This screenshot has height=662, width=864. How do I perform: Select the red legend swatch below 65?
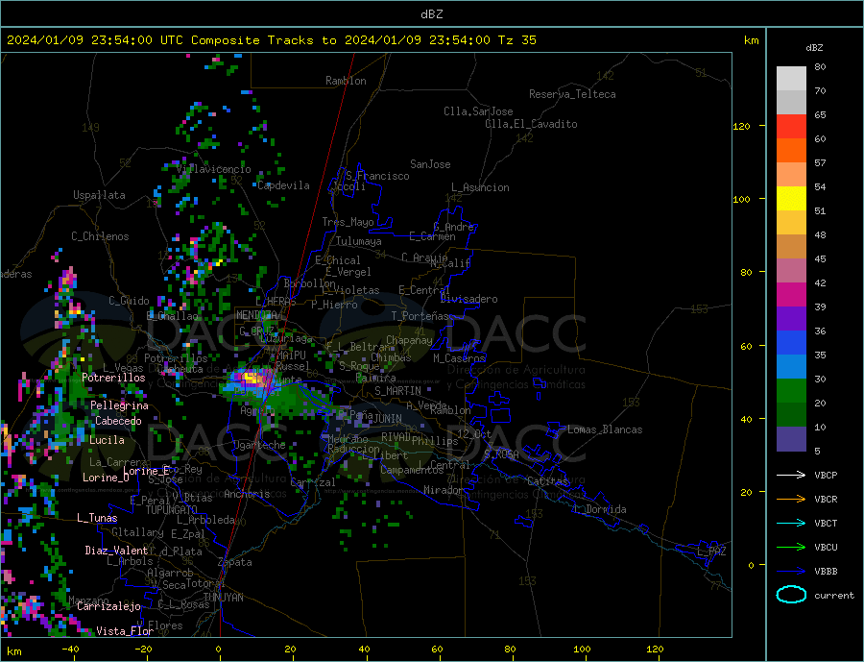791,126
